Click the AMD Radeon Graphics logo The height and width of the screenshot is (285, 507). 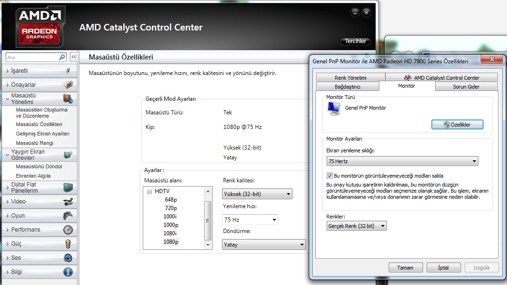(x=40, y=26)
